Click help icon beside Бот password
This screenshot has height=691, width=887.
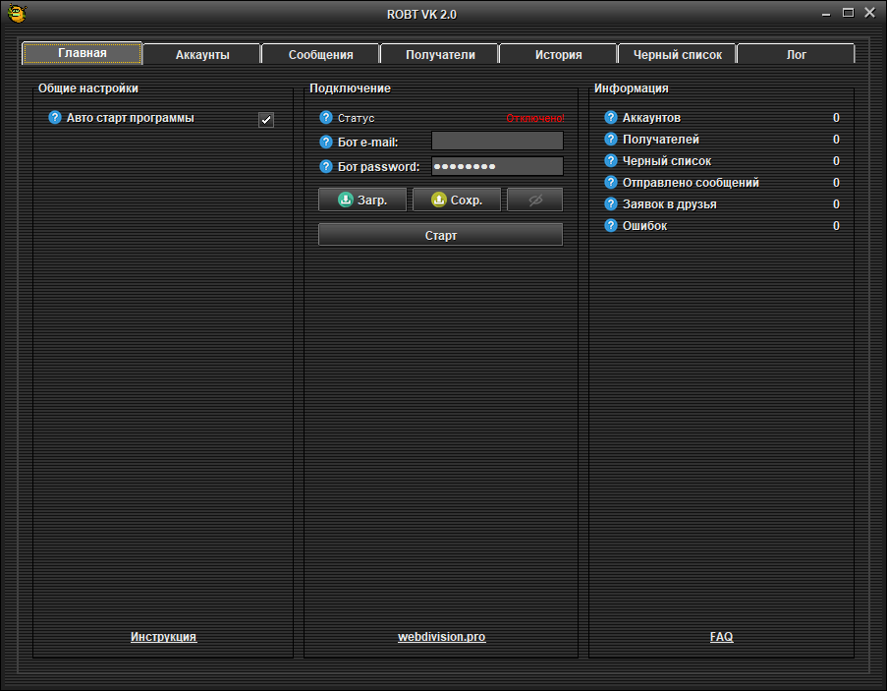pyautogui.click(x=326, y=167)
